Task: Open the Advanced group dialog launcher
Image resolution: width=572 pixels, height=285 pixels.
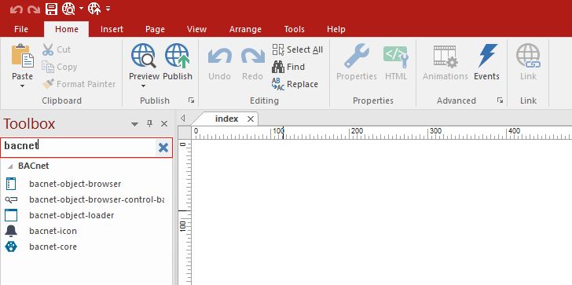Action: 500,100
